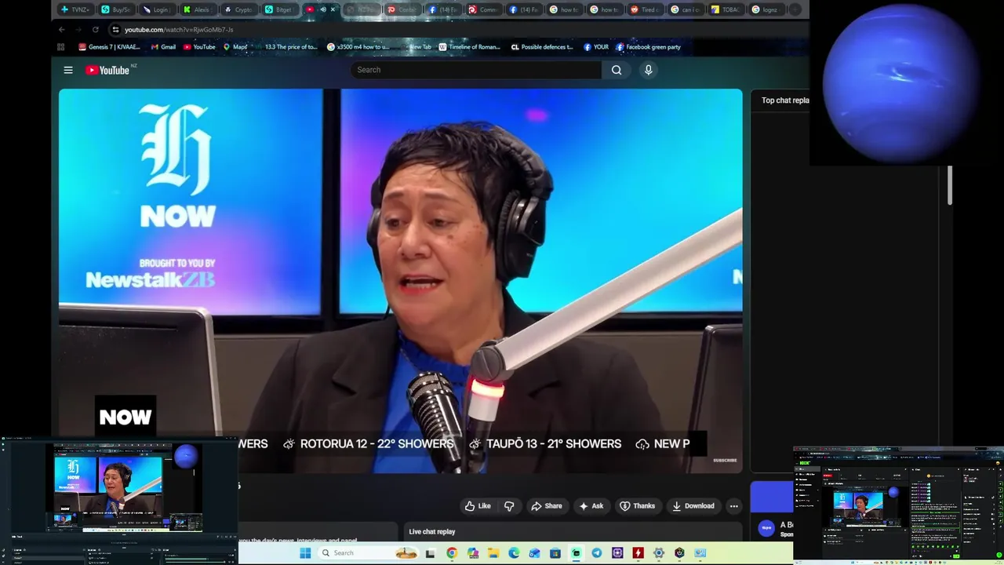The height and width of the screenshot is (565, 1004).
Task: Open the site information icon in address bar
Action: tap(115, 30)
